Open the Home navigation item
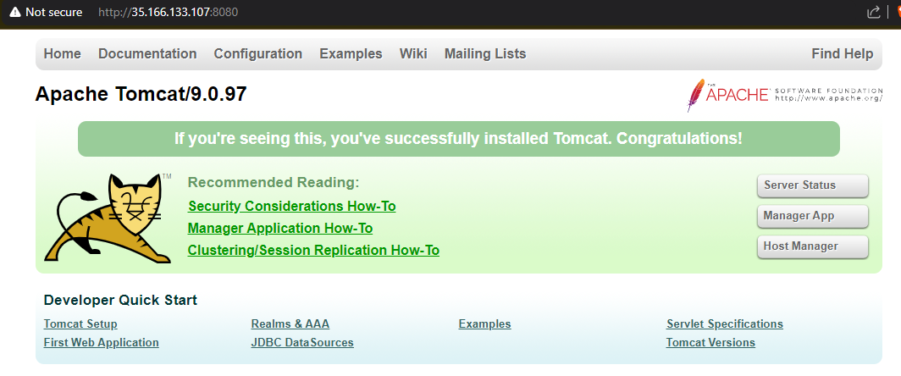Screen dimensions: 901x376 pyautogui.click(x=63, y=54)
